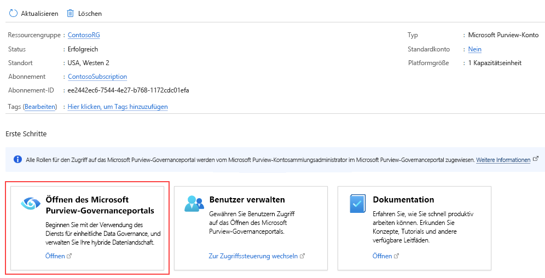Click Bearbeiten next to Tags
Viewport: 545px width, 278px height.
(x=40, y=107)
